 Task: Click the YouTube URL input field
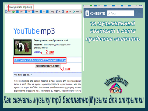(x=47, y=60)
